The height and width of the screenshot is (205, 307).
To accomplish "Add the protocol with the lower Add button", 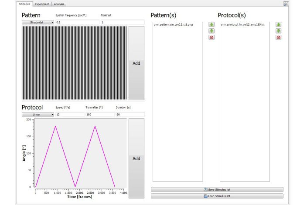I will (x=136, y=159).
